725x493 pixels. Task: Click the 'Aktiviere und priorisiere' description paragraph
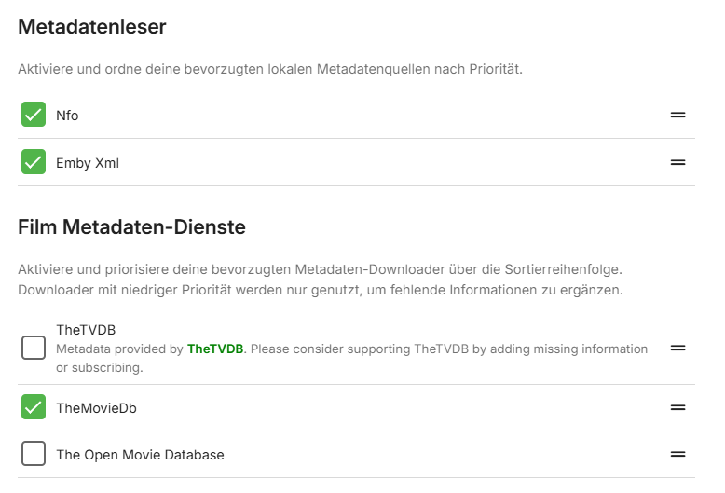point(320,280)
